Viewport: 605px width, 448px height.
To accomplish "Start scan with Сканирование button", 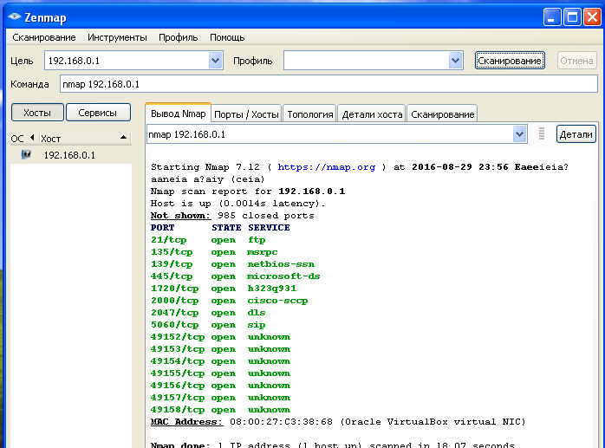I will (x=510, y=61).
